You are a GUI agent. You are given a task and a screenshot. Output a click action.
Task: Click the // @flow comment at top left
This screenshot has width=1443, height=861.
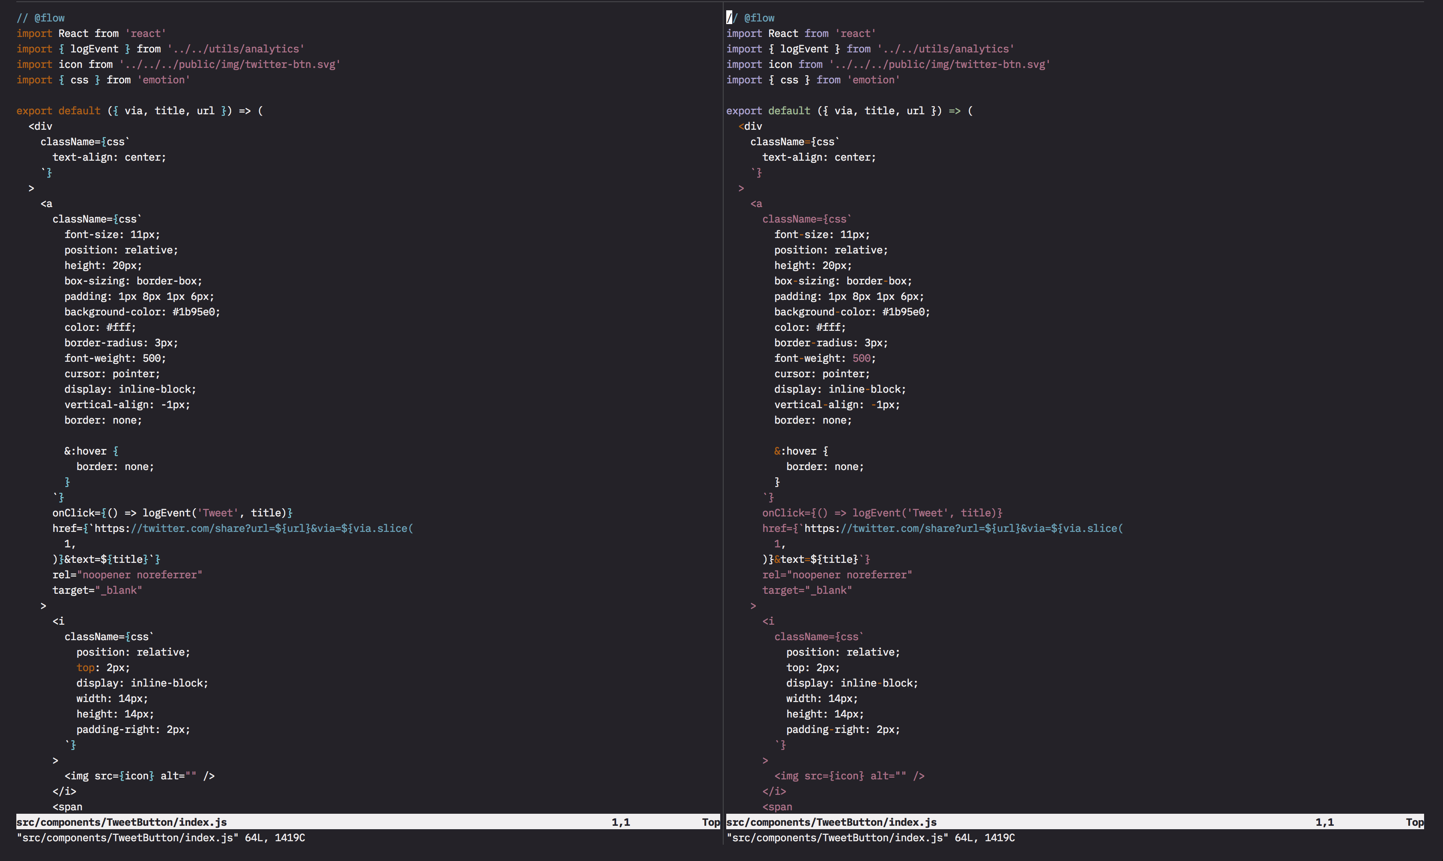pos(41,18)
